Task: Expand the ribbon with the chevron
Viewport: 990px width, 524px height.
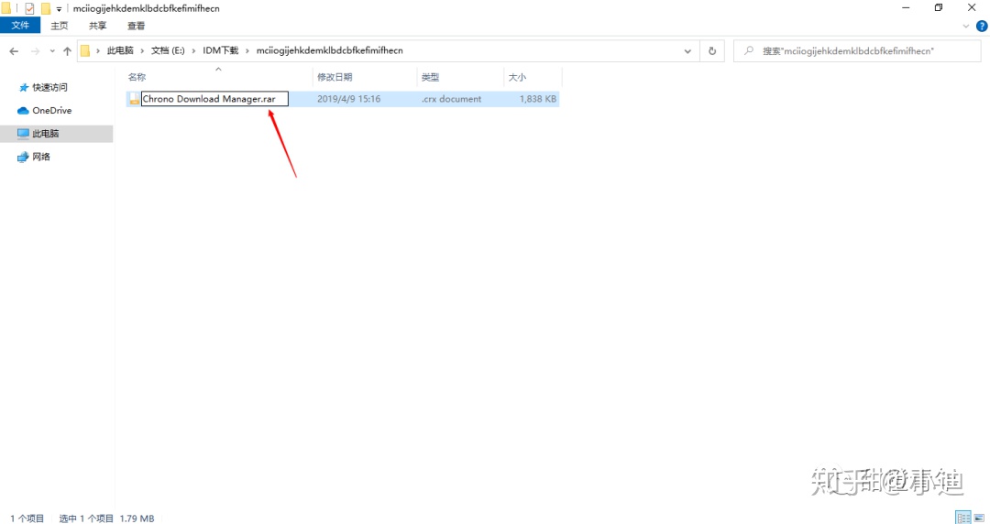Action: [965, 27]
